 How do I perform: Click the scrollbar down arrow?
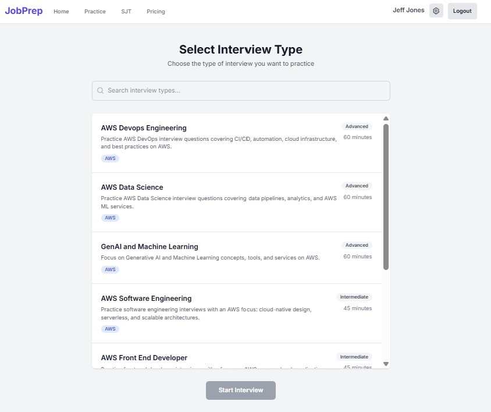[x=386, y=364]
